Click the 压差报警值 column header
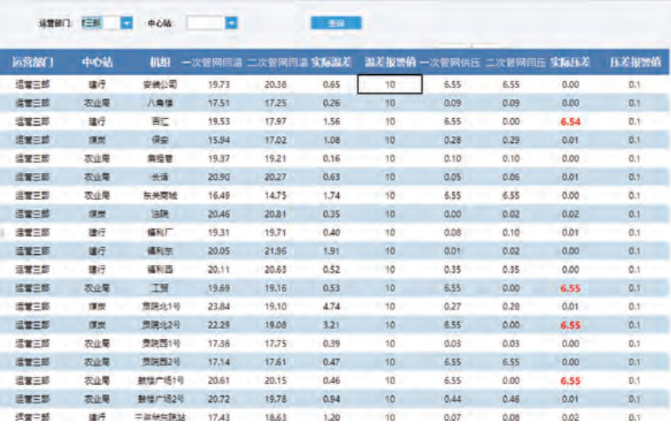The image size is (671, 430). (x=635, y=62)
